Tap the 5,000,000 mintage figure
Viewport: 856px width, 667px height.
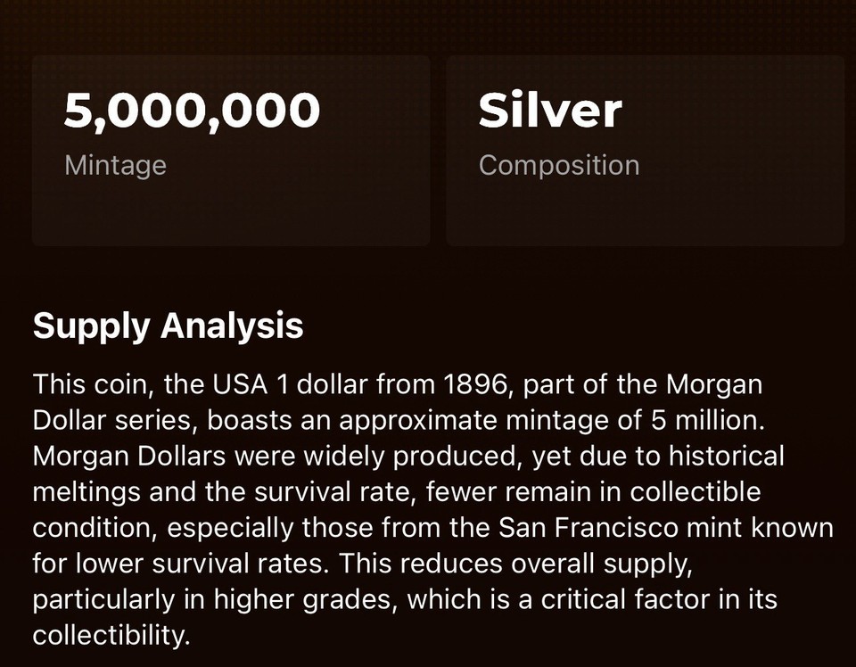pos(192,111)
